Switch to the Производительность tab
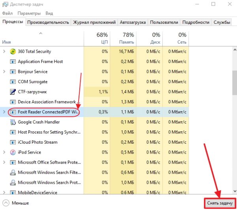 [49, 23]
